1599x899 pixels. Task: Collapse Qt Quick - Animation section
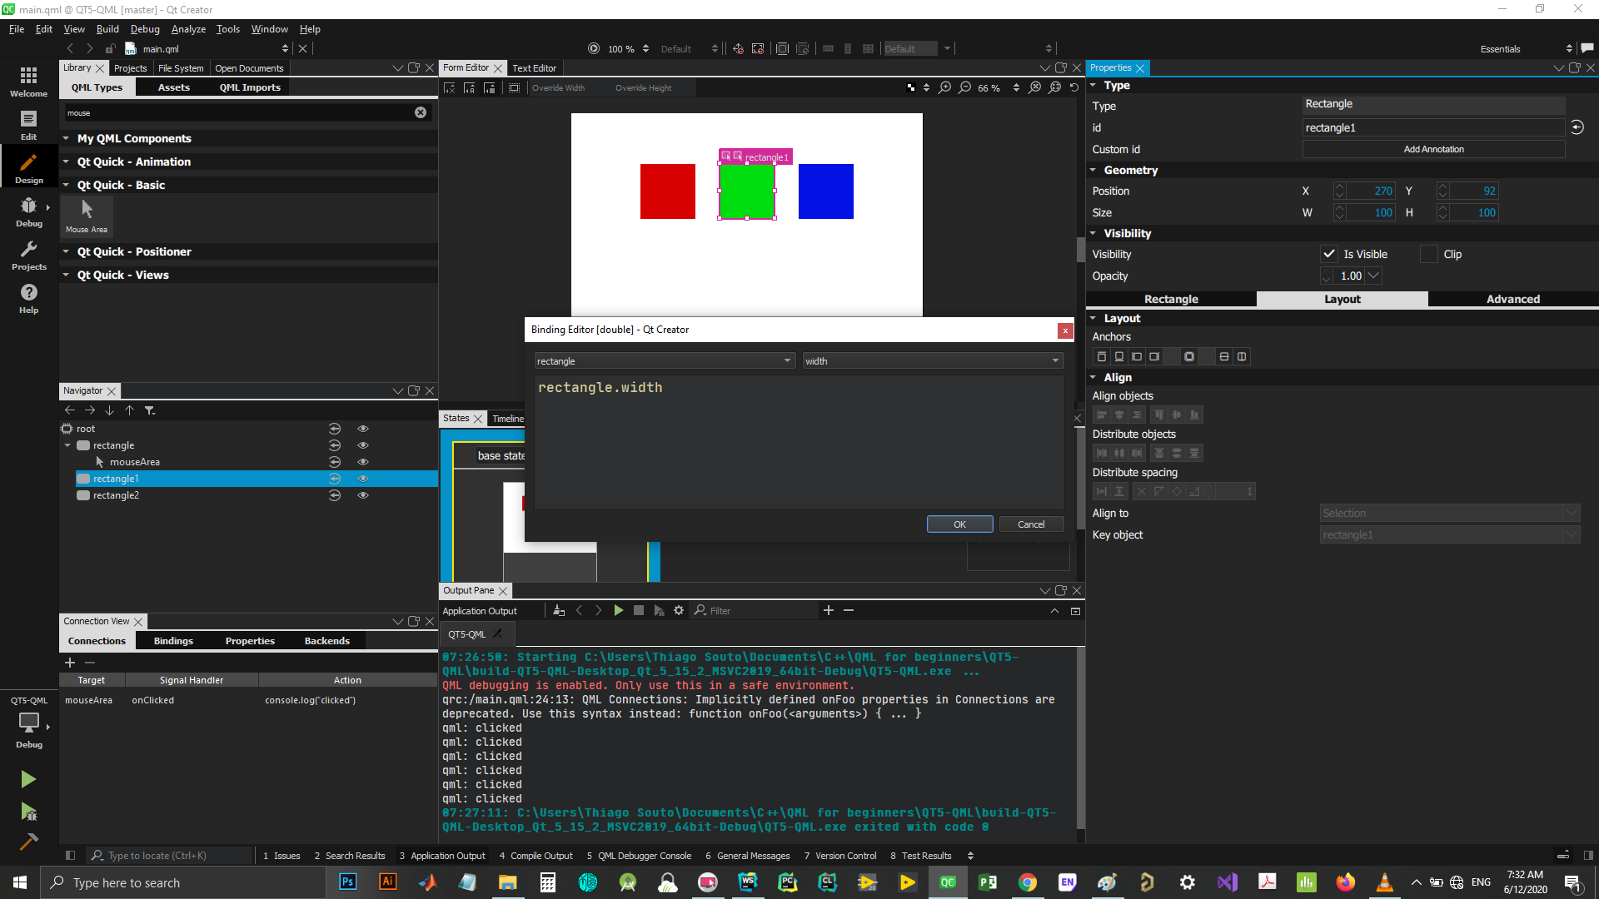pos(66,161)
